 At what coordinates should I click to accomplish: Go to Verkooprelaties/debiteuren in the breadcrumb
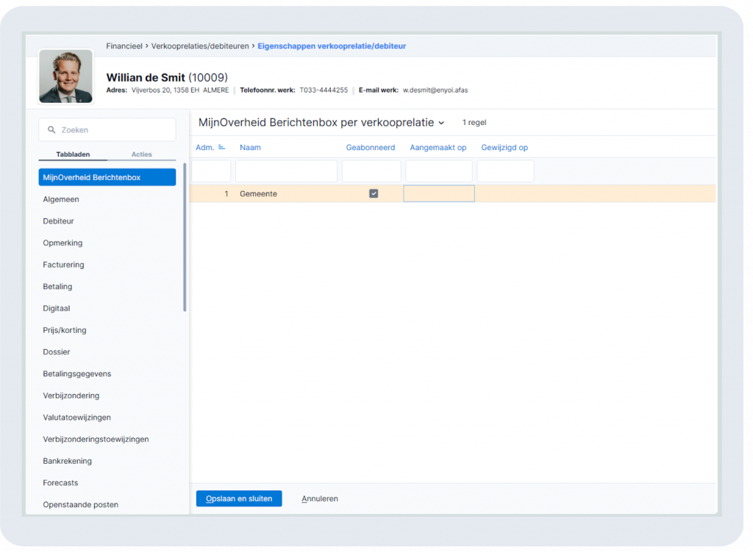(200, 46)
